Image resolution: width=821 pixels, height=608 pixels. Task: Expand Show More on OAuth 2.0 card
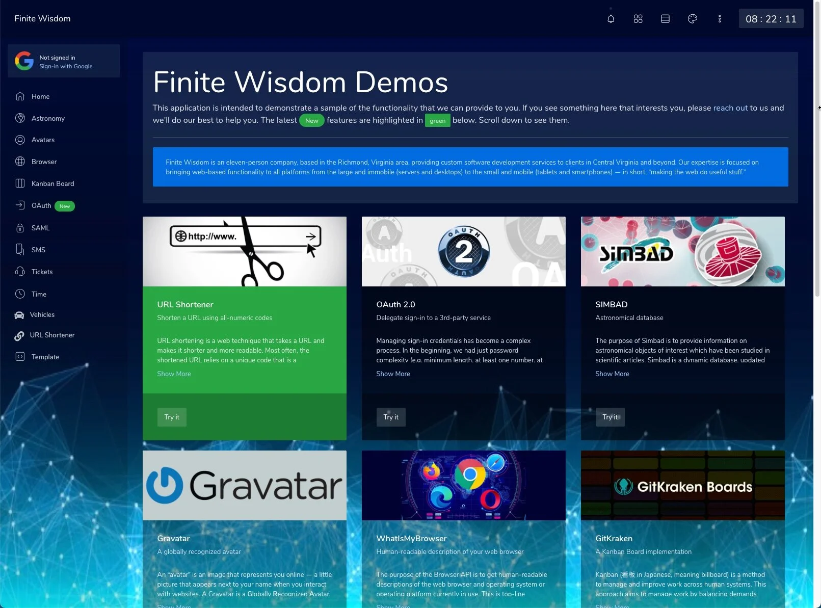[x=393, y=374]
